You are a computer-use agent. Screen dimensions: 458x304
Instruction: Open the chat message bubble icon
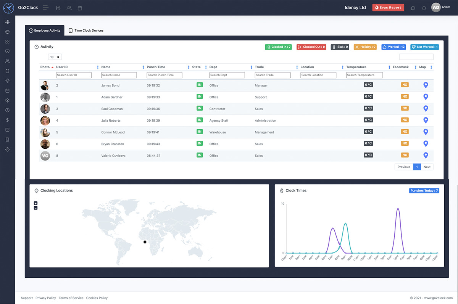point(413,8)
